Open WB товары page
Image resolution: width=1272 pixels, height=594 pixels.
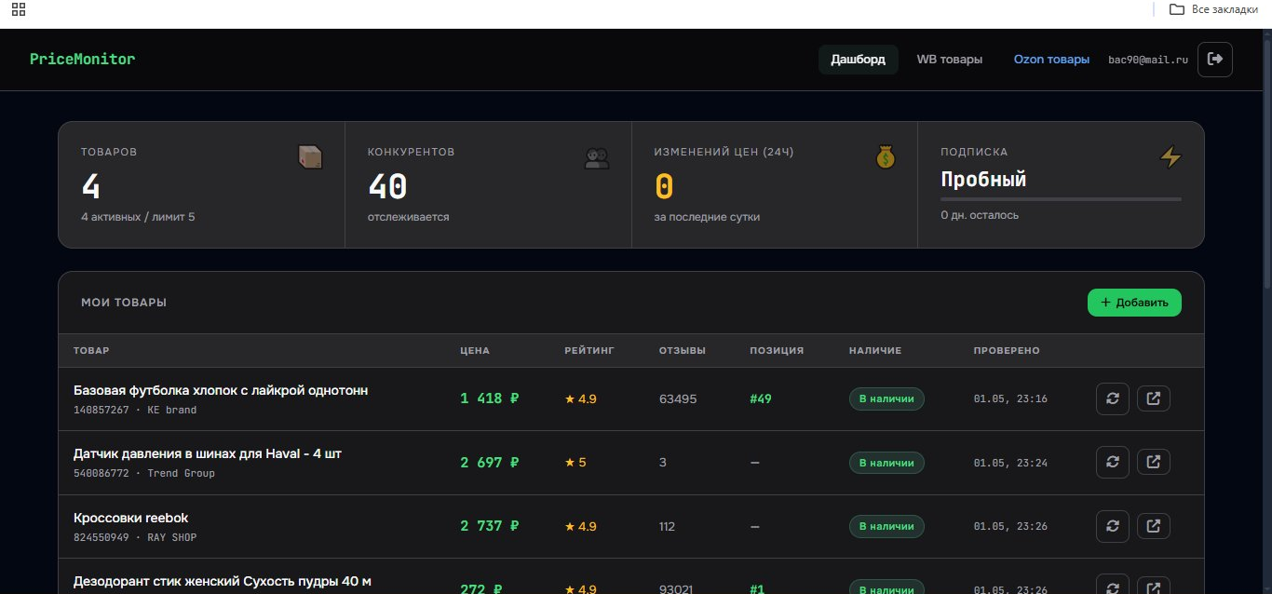950,60
